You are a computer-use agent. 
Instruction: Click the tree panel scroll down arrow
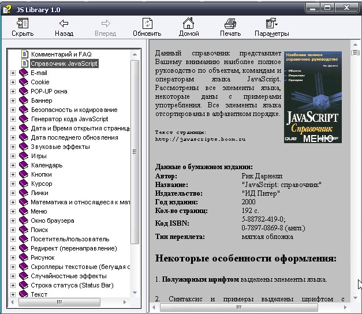point(135,293)
